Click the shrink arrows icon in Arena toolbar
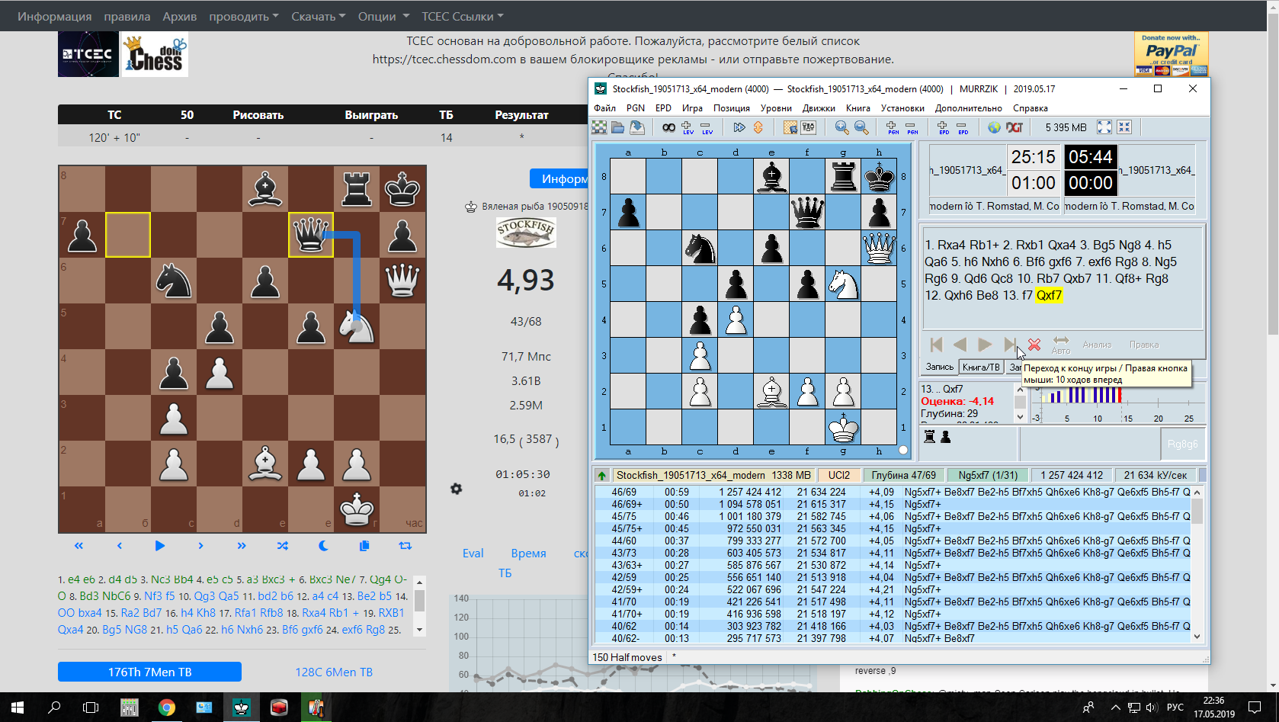This screenshot has width=1279, height=722. (x=1124, y=127)
